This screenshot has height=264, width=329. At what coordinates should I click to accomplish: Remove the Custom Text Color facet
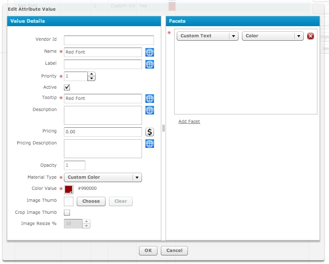point(310,36)
